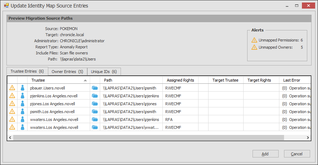This screenshot has height=165, width=318.
Task: Click user icon beside psmith.Los Angeles.novell
Action: pos(22,111)
